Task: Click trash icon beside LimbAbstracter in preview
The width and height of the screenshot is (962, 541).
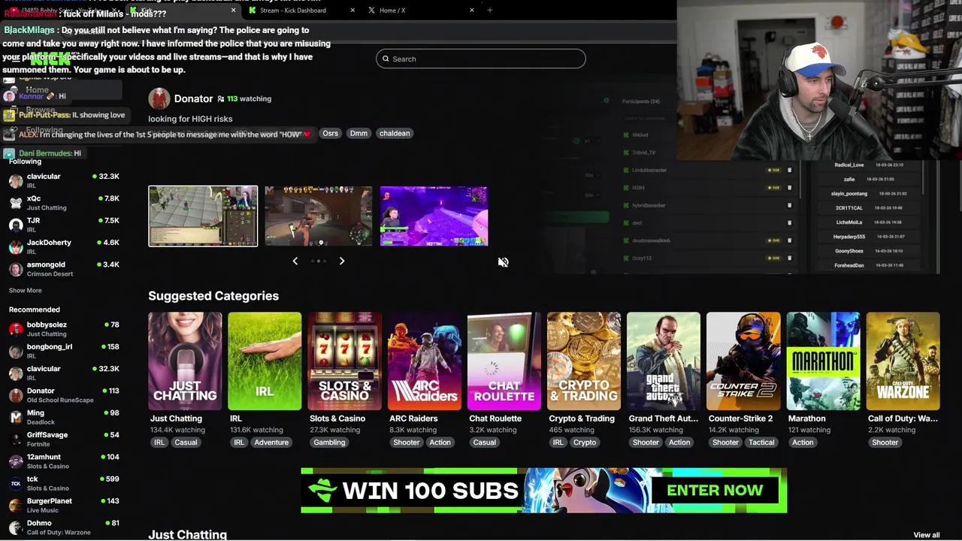Action: click(789, 170)
